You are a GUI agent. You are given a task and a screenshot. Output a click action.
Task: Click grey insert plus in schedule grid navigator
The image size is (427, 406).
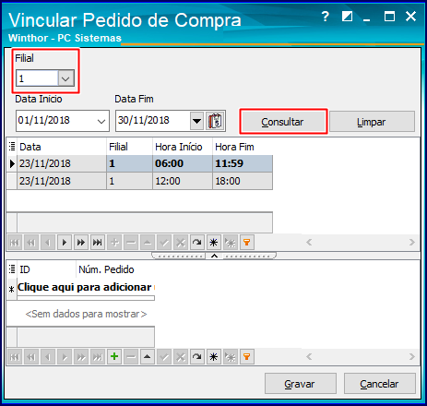click(114, 243)
